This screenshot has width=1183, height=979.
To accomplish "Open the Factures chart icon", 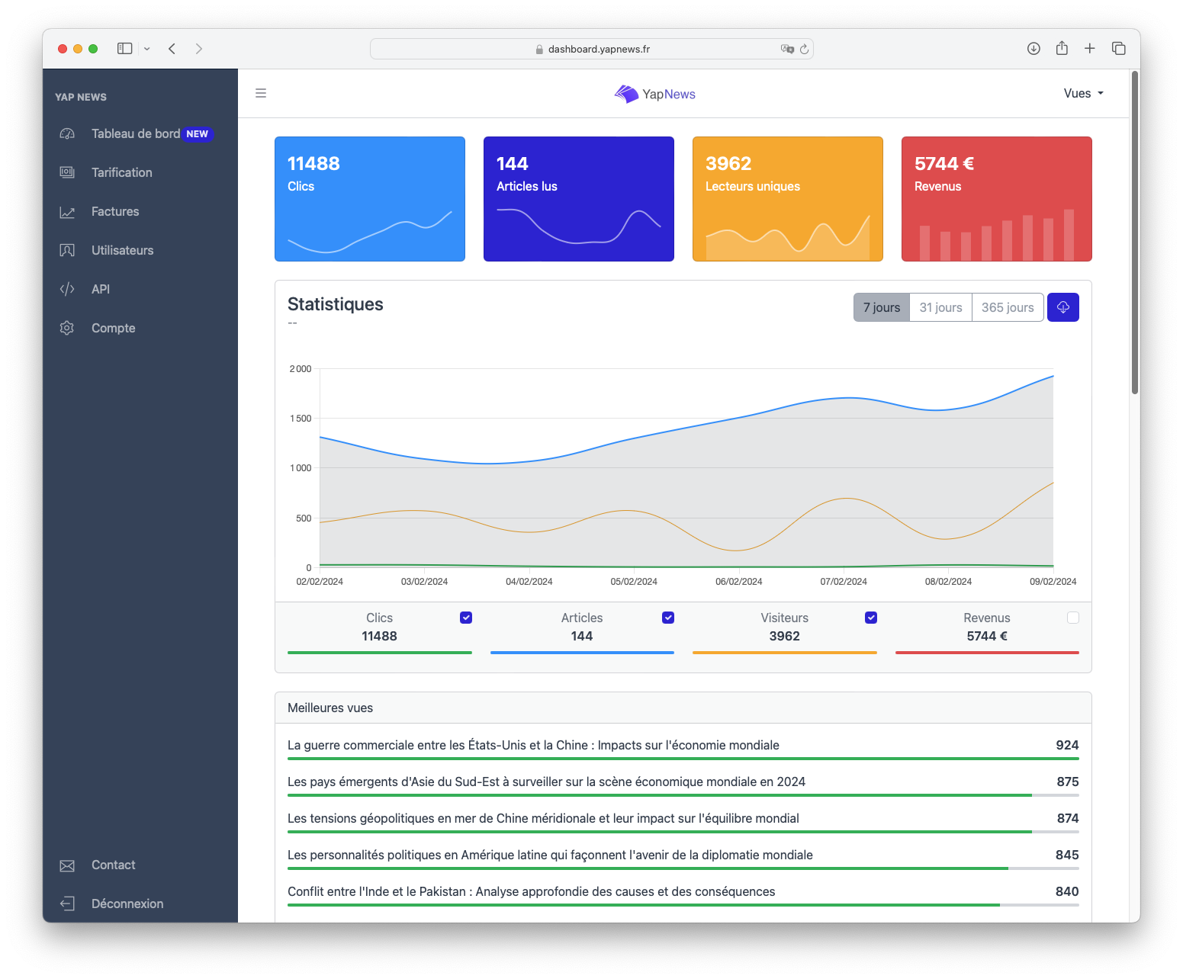I will click(67, 212).
